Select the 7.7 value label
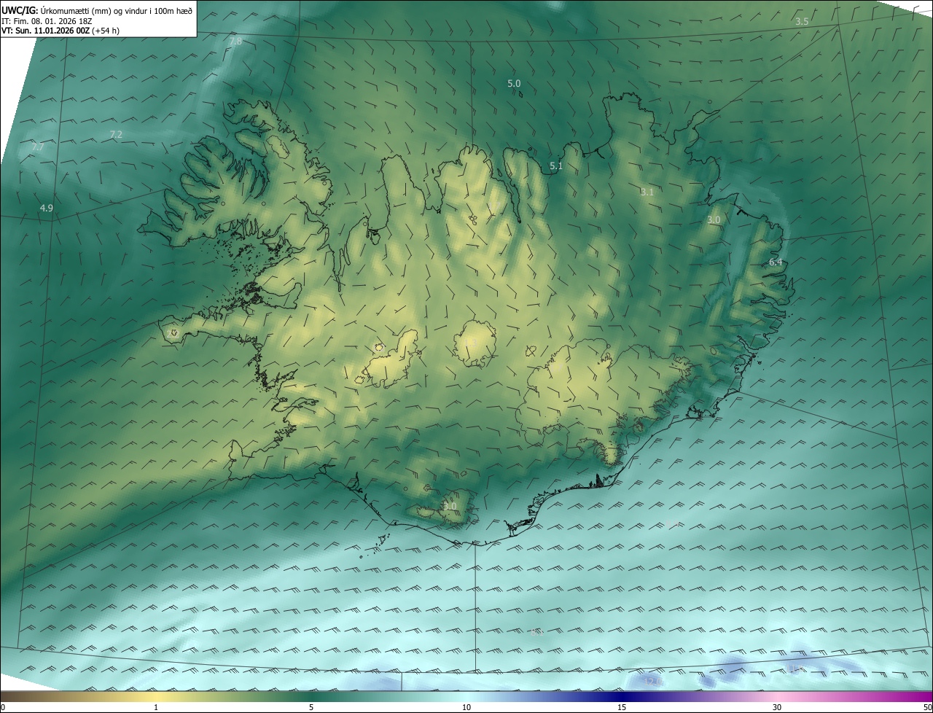 click(x=38, y=147)
